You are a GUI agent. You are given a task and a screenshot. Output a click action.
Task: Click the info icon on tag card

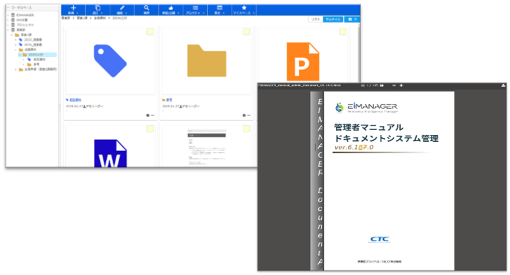148,115
